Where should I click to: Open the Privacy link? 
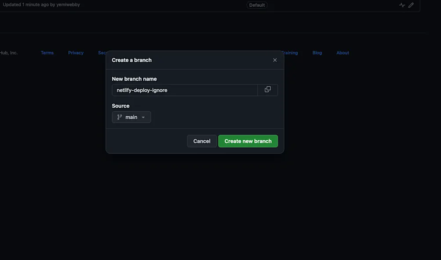point(75,52)
